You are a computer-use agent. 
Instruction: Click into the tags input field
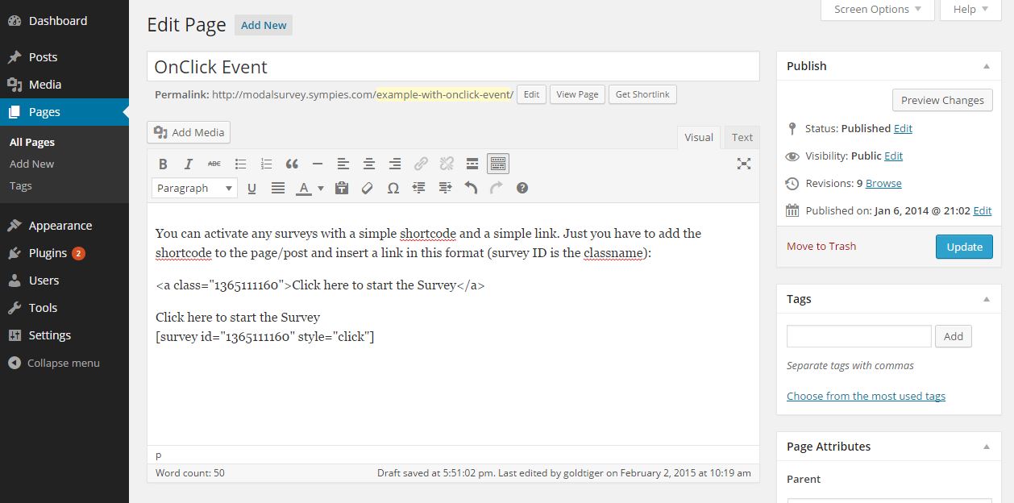click(x=858, y=336)
